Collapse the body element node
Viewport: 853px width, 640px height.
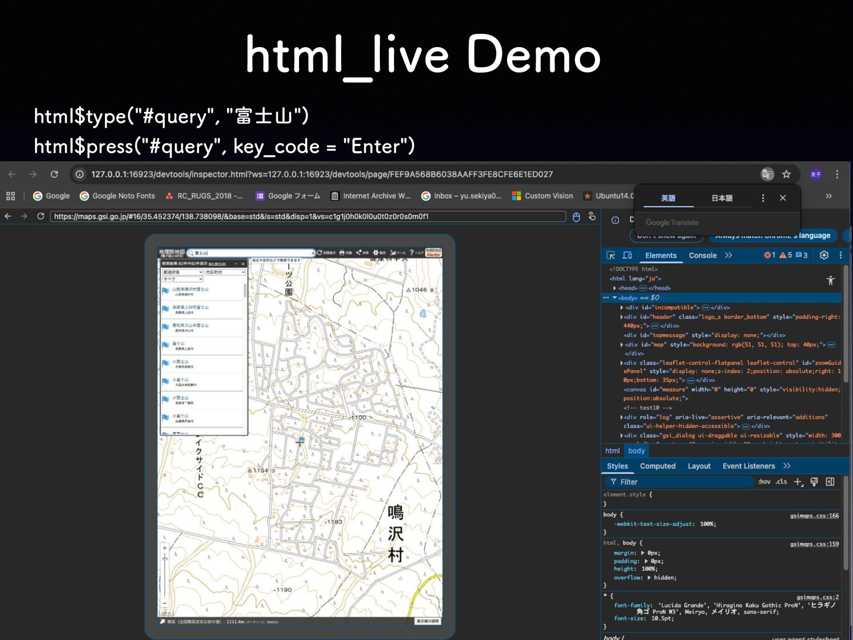(615, 298)
